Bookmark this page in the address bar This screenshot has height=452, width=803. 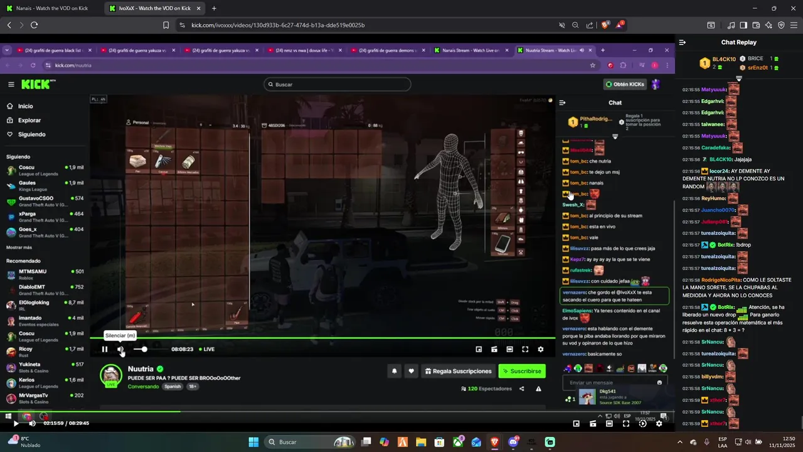(166, 25)
